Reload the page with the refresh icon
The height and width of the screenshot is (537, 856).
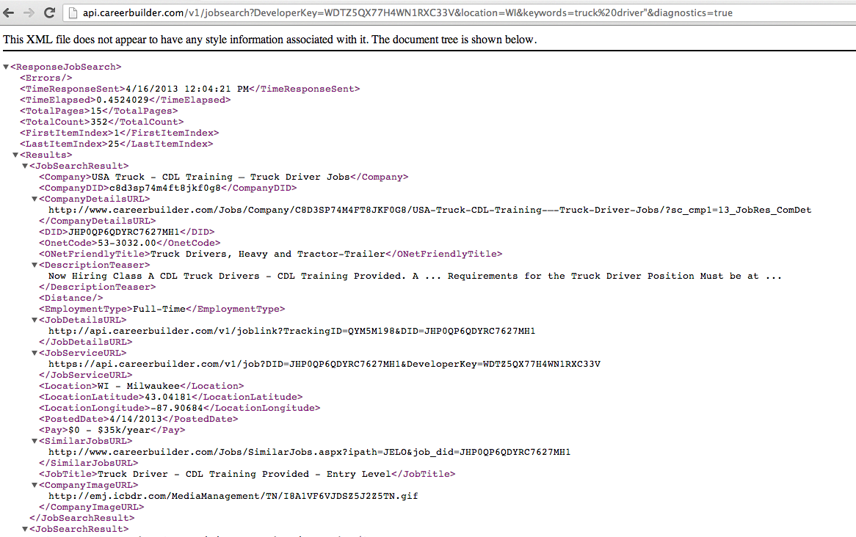pos(49,12)
